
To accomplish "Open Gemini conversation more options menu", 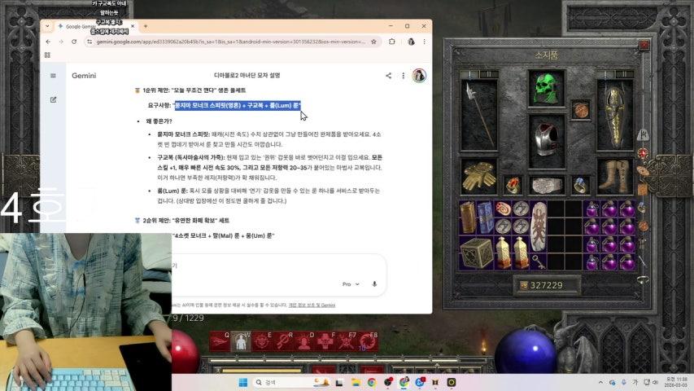I will pos(404,76).
